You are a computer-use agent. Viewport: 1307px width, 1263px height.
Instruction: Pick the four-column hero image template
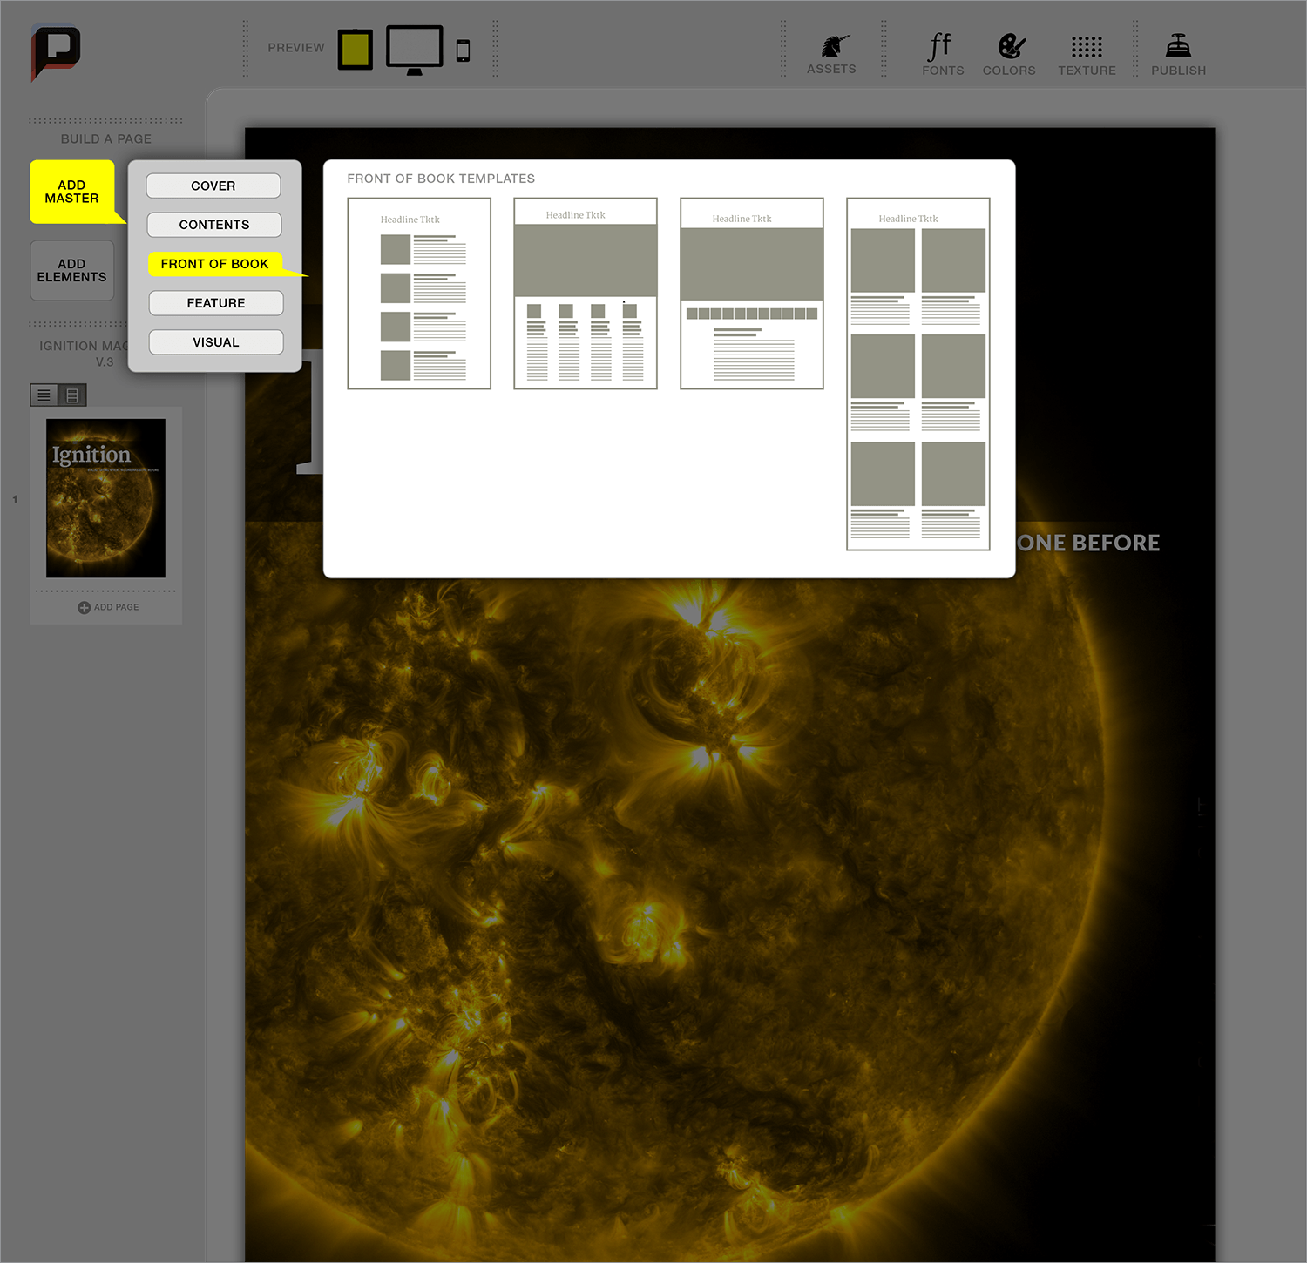[586, 294]
